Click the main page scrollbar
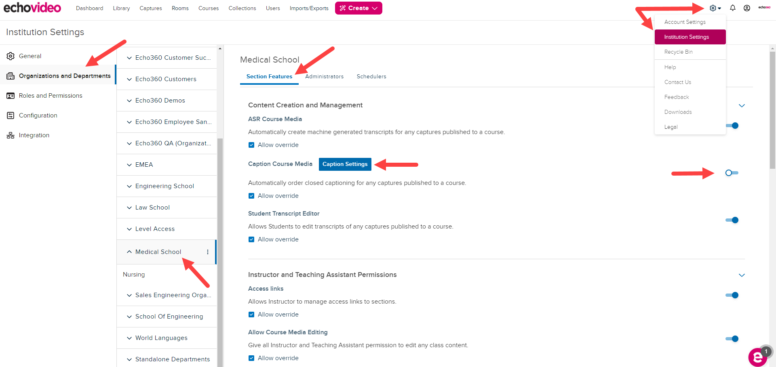 (772, 110)
